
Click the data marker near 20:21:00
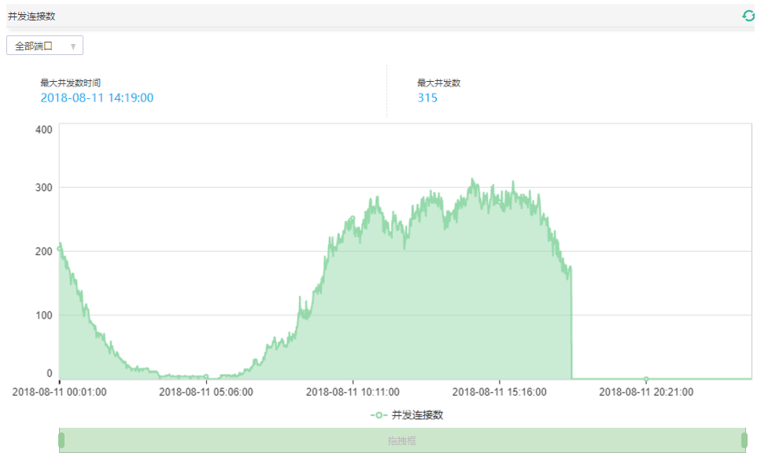[646, 378]
